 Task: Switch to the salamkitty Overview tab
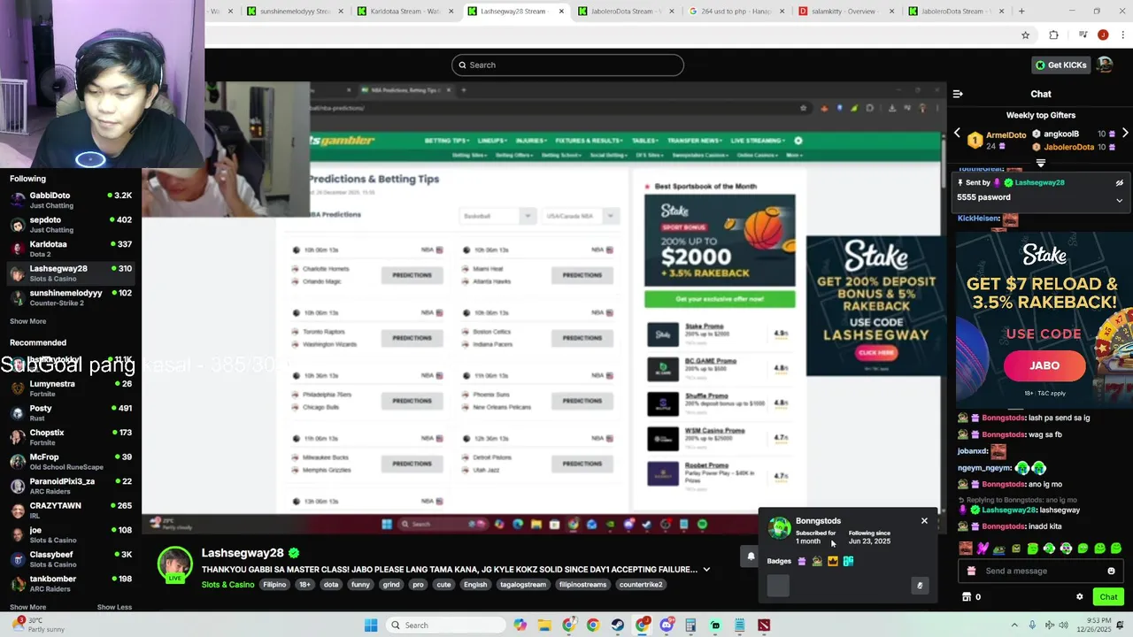[x=847, y=12]
